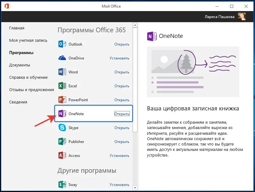Screen dimensions: 255x192
Task: Click Установить next to Sway
Action: pos(119,185)
